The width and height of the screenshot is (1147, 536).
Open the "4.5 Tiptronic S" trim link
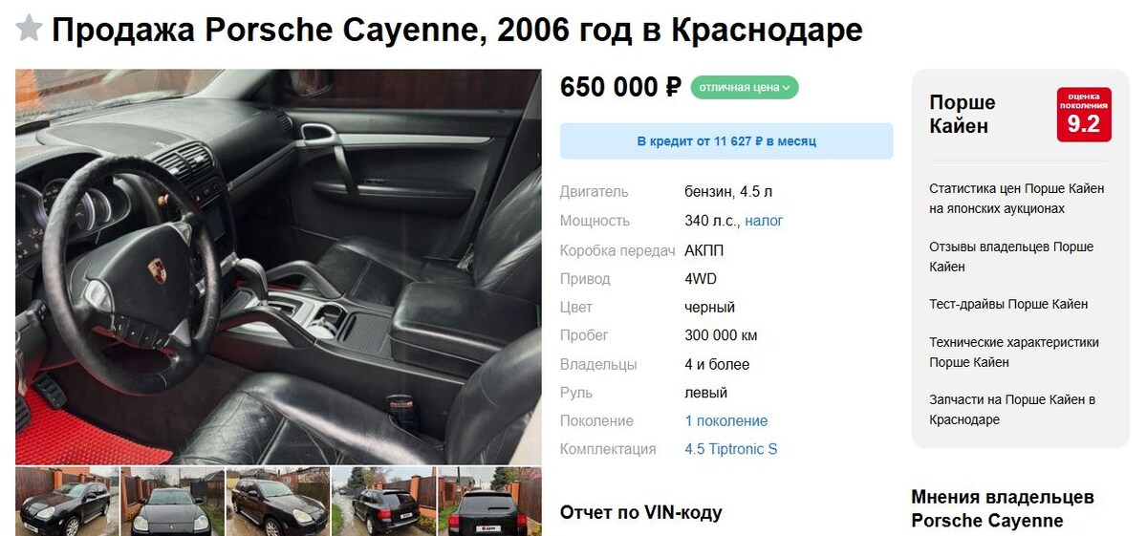point(731,449)
